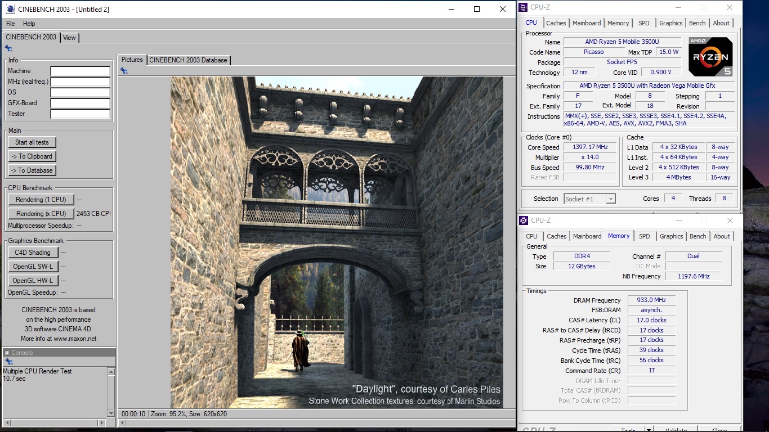Select the Pictures tab
The height and width of the screenshot is (432, 769).
(132, 60)
